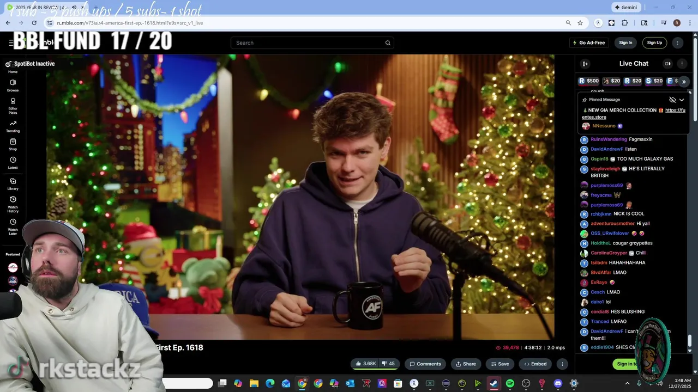Screen dimensions: 698x392
Task: Open video more options three-dot menu
Action: tap(562, 364)
